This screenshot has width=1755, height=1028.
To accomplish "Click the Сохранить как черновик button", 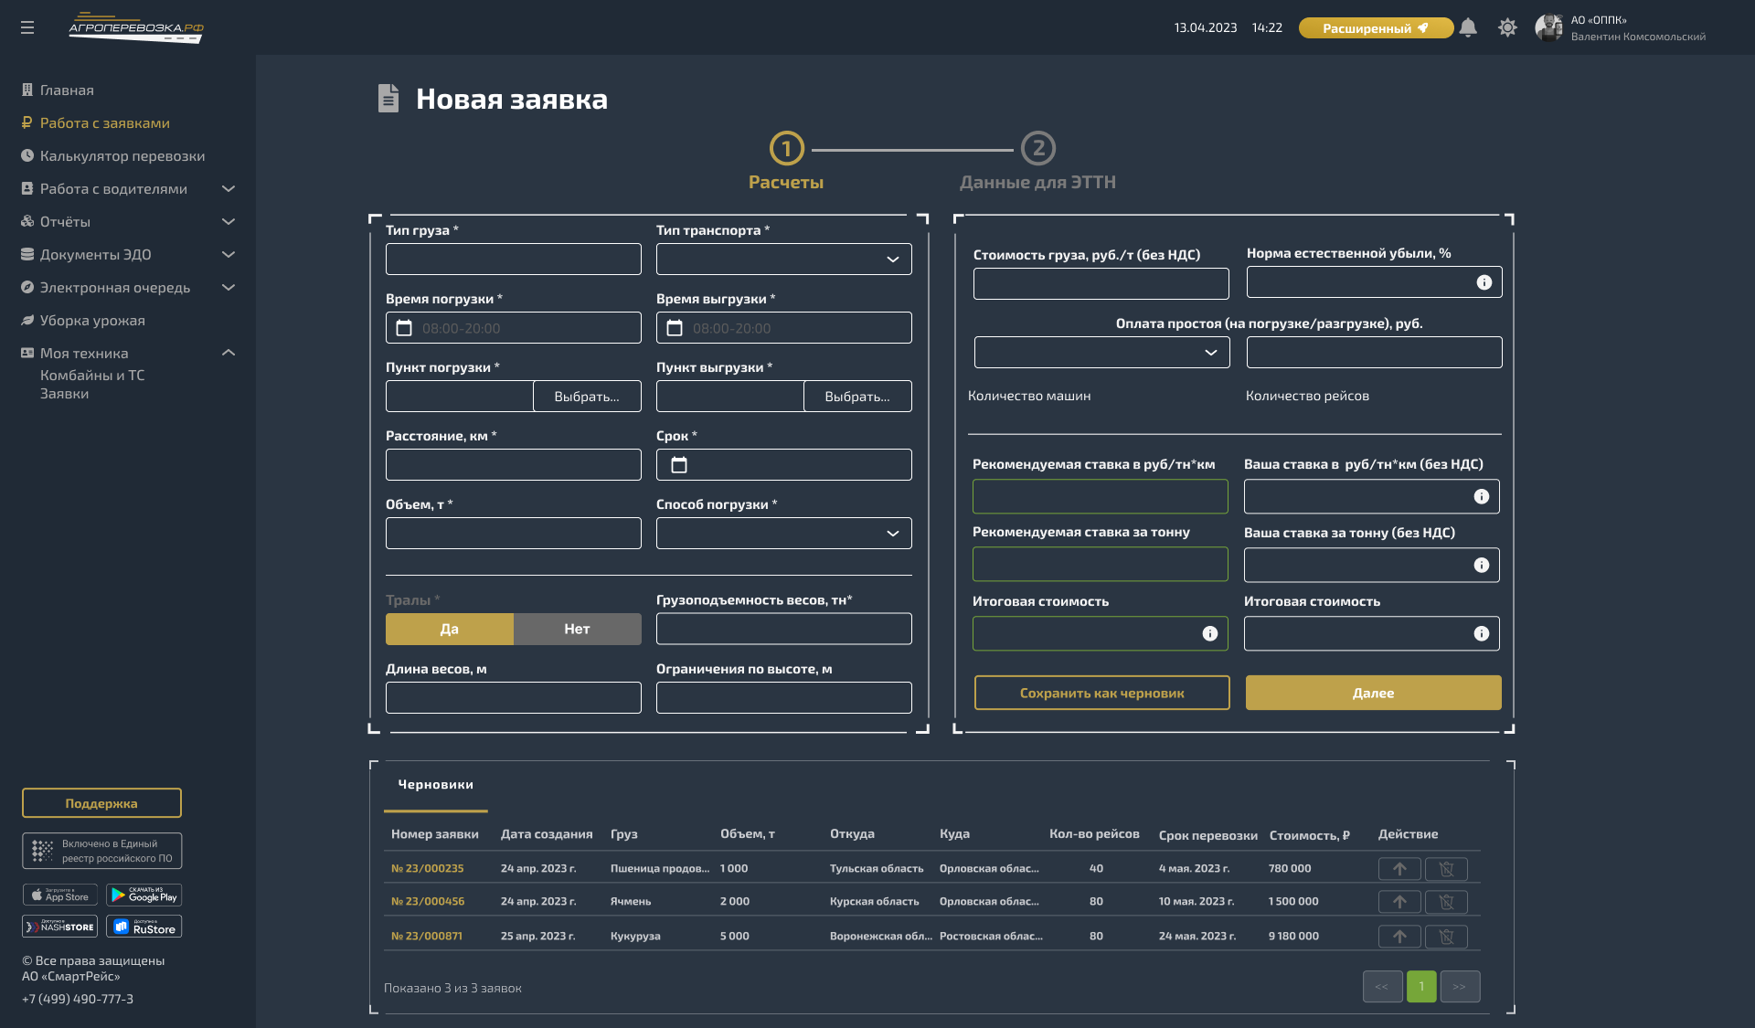I will 1101,693.
